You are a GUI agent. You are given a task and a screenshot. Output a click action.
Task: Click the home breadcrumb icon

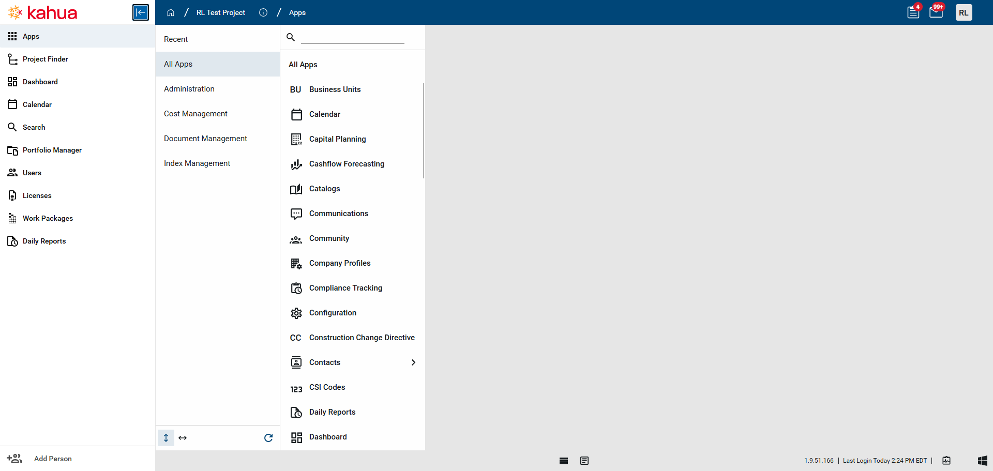point(171,12)
